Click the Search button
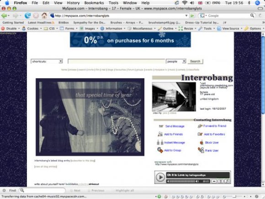The width and height of the screenshot is (265, 199). coord(195,61)
